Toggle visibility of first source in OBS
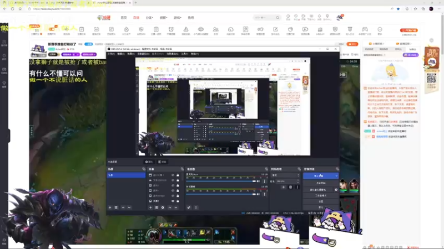Image resolution: width=444 pixels, height=249 pixels. [x=173, y=175]
